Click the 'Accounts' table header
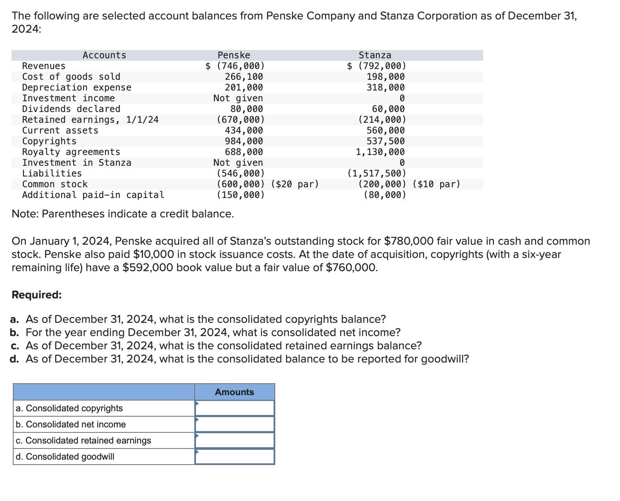Image resolution: width=620 pixels, height=501 pixels. [x=104, y=55]
